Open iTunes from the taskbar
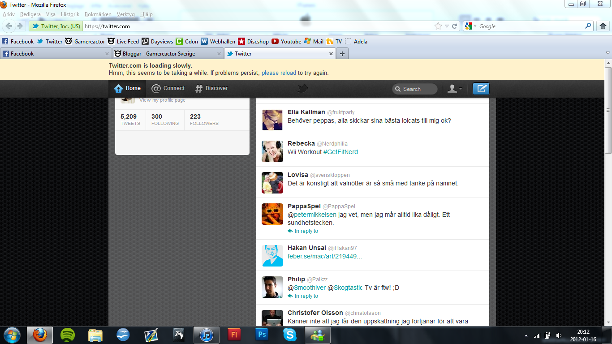Screen dimensions: 612x344 tap(207, 335)
